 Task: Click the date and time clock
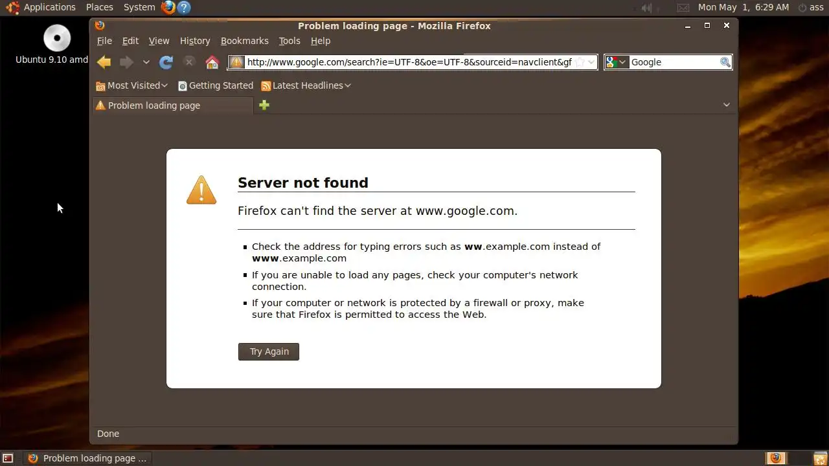click(x=744, y=7)
